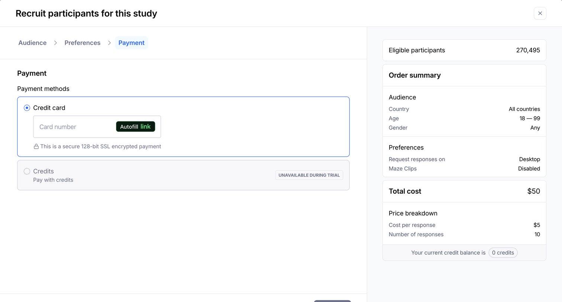The image size is (562, 302).
Task: Click the Maze Clips Disabled value
Action: coord(529,168)
